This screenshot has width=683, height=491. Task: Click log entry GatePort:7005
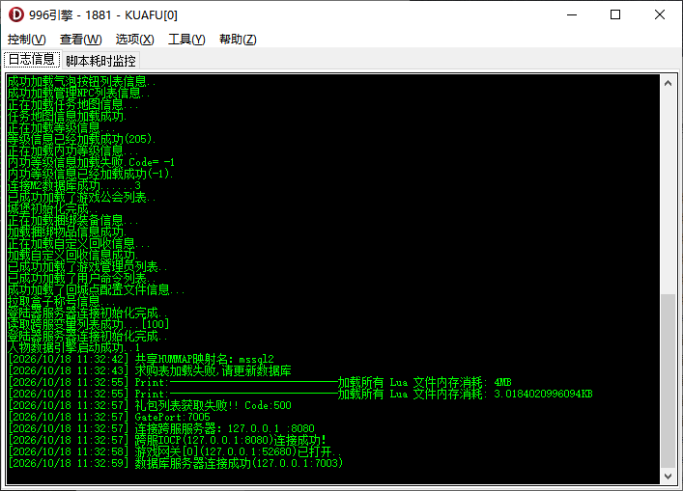pos(109,417)
